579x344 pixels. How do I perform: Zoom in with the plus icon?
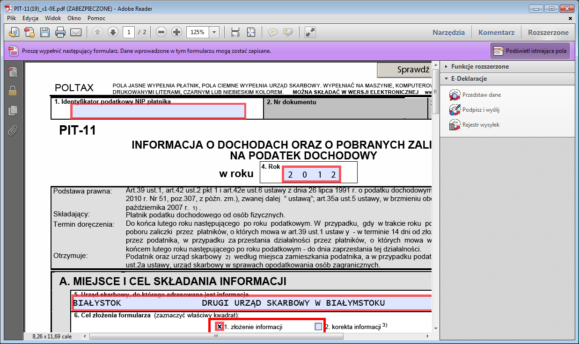click(176, 32)
